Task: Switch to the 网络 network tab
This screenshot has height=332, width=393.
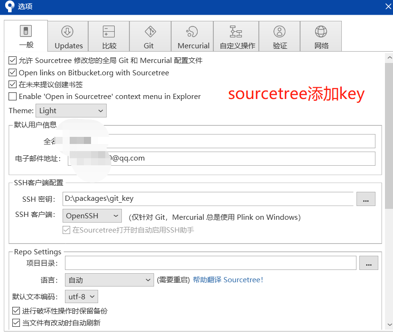Action: click(321, 36)
